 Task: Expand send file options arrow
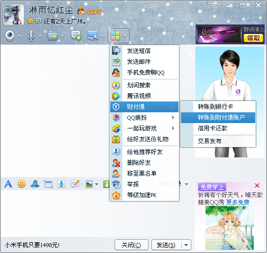coord(62,36)
